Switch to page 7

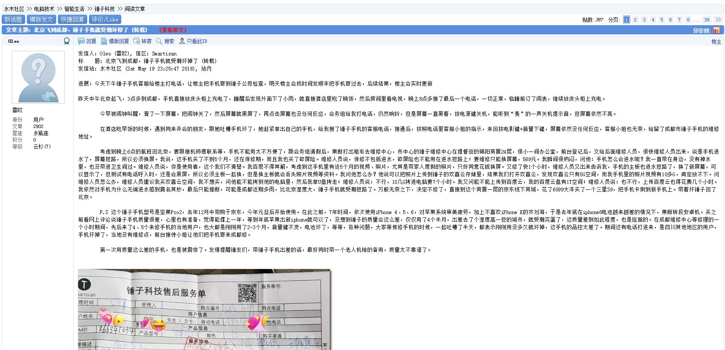[679, 20]
